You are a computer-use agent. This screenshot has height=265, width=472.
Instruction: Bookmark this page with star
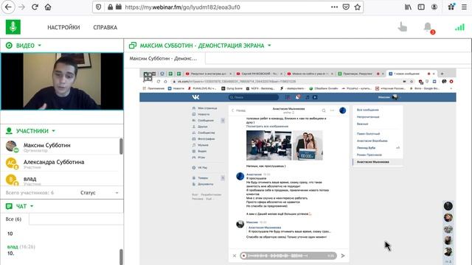(x=357, y=7)
